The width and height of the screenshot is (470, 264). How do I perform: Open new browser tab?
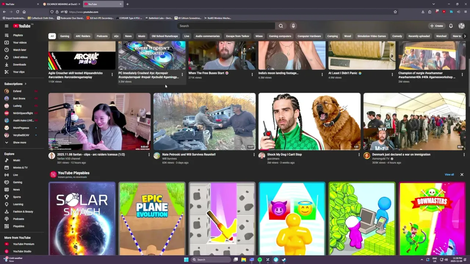[127, 4]
